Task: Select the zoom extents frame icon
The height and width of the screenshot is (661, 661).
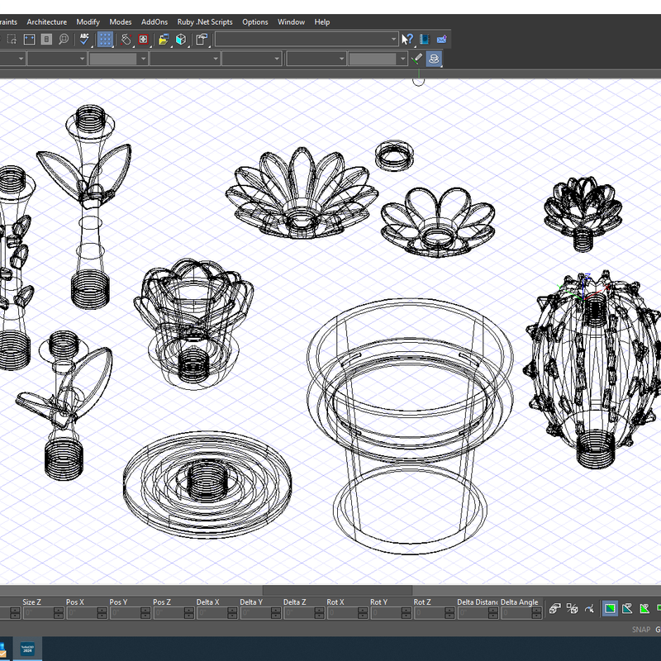Action: [x=29, y=39]
